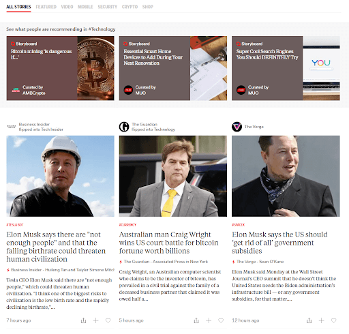The image size is (349, 334).
Task: Click the Craig Wright story summary paragraph
Action: tap(170, 286)
